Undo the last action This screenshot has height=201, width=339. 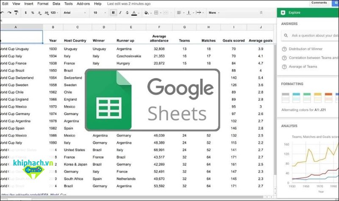click(2, 13)
